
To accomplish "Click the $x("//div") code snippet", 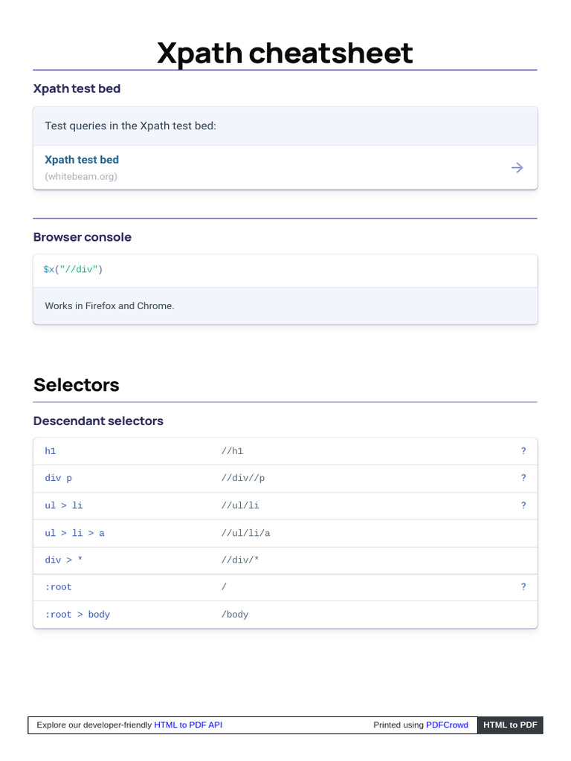I will [73, 269].
